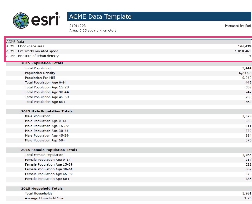Select 'Female Population Age 45-59' label
The height and width of the screenshot is (204, 252).
pos(49,174)
